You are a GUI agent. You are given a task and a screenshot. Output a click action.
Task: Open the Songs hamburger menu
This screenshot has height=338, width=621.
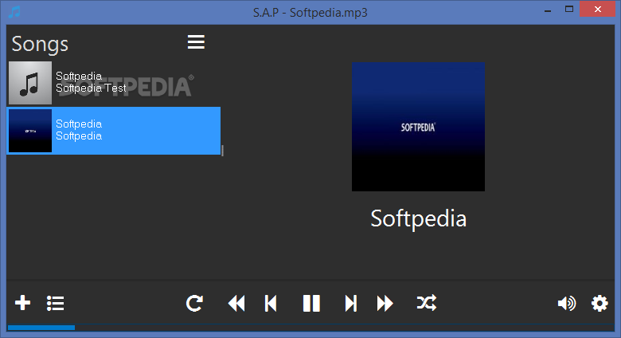196,42
